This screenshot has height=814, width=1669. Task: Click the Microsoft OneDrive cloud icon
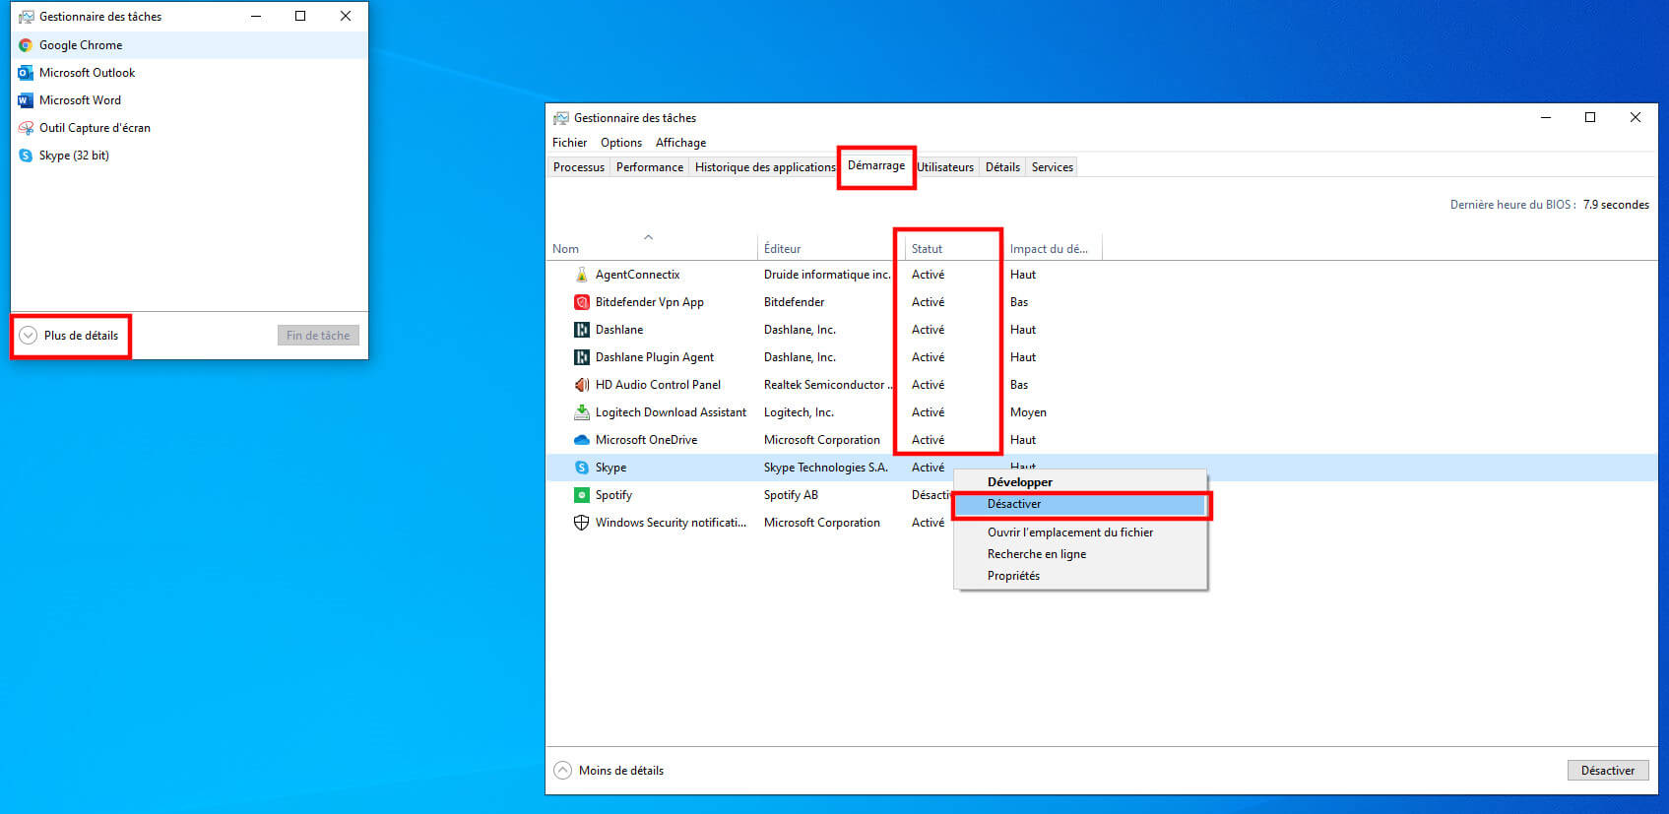tap(582, 440)
